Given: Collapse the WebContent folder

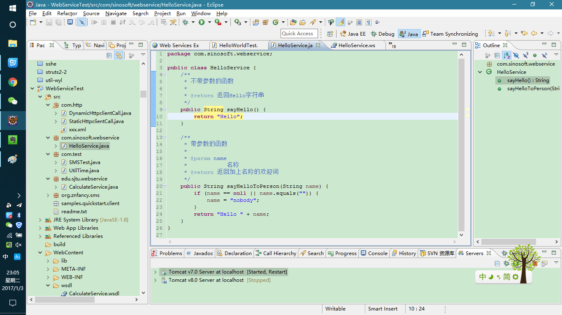Looking at the screenshot, I should point(40,252).
